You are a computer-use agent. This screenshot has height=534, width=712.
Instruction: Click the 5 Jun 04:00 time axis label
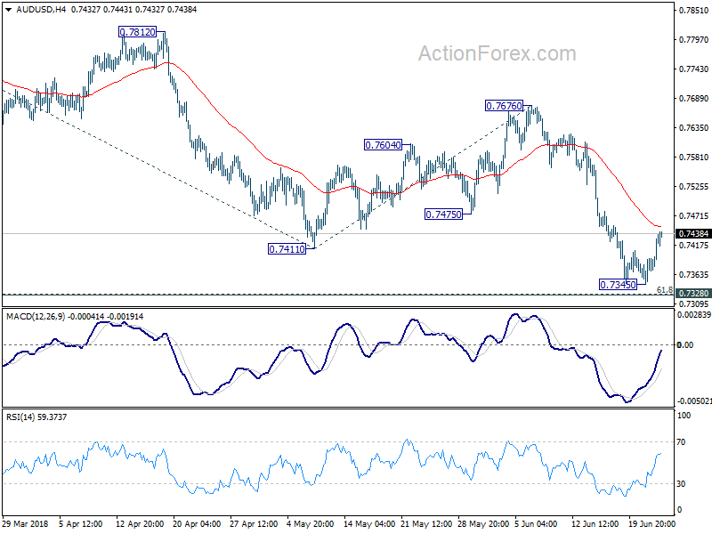point(536,524)
